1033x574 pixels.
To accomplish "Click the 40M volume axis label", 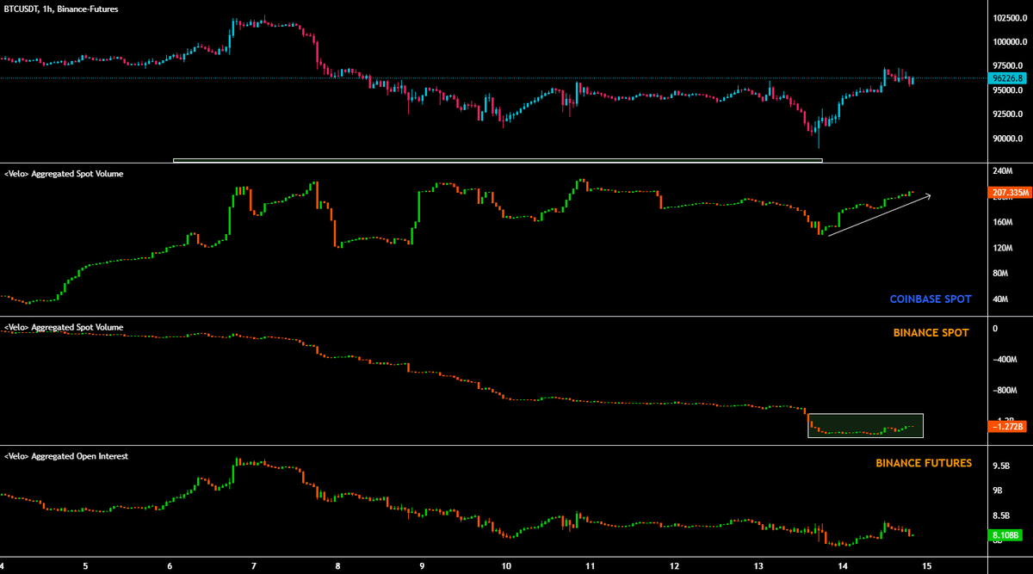I will tap(1000, 299).
